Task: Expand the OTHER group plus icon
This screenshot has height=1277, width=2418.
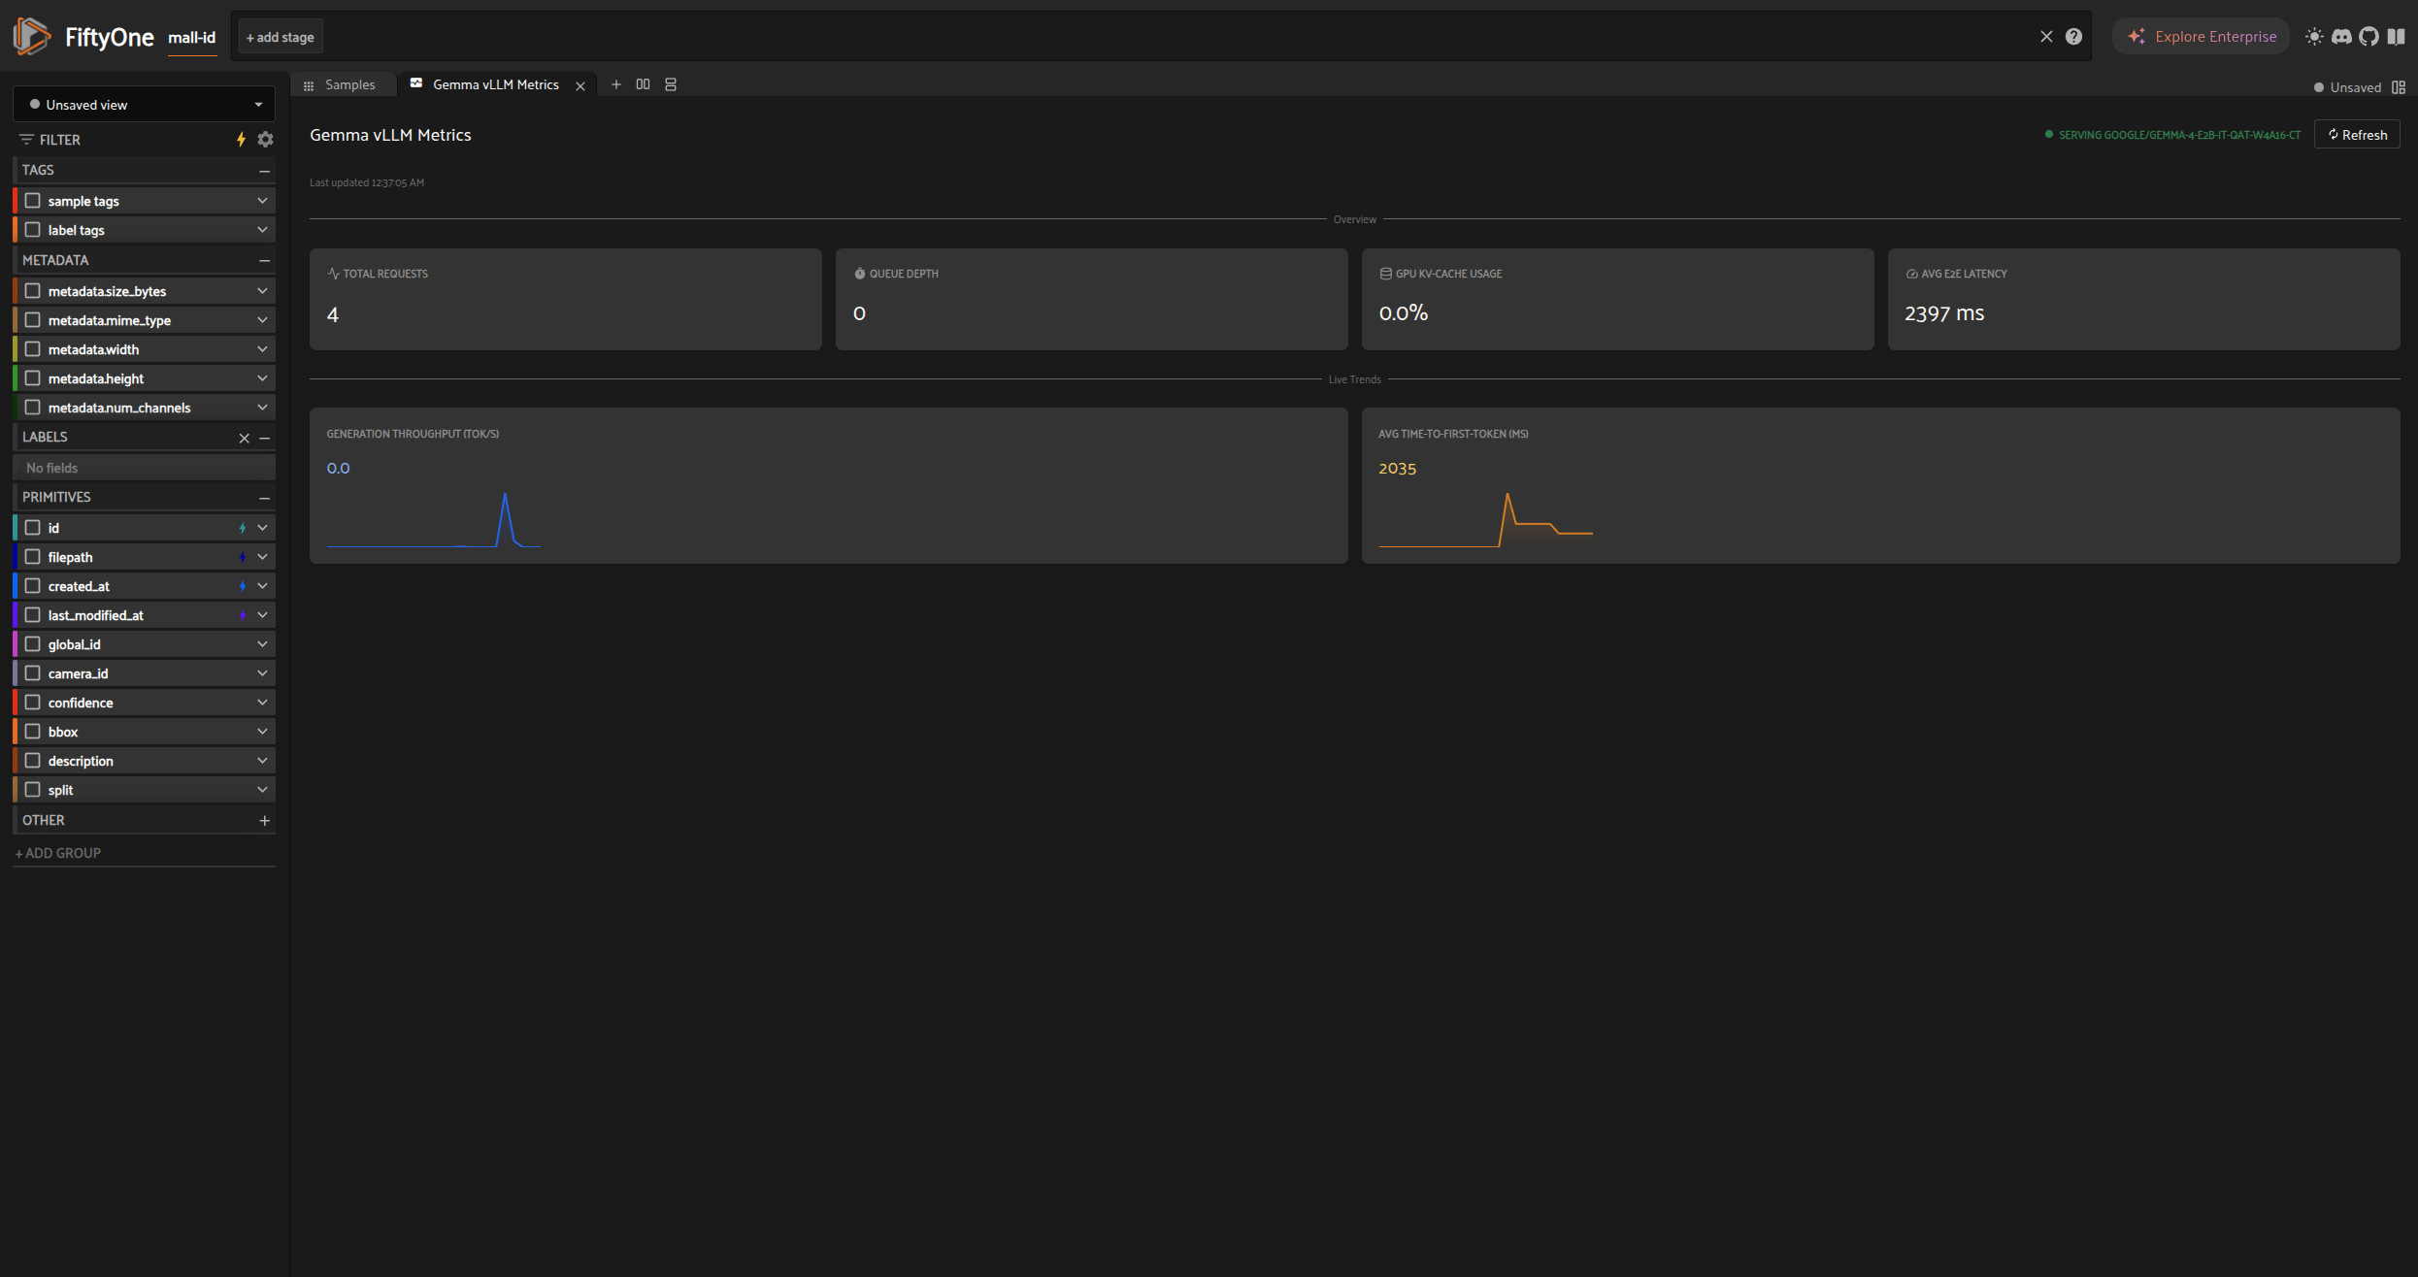Action: coord(264,821)
